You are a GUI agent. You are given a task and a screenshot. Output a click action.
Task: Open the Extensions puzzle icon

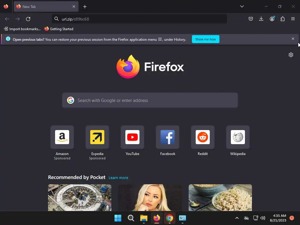pyautogui.click(x=282, y=19)
